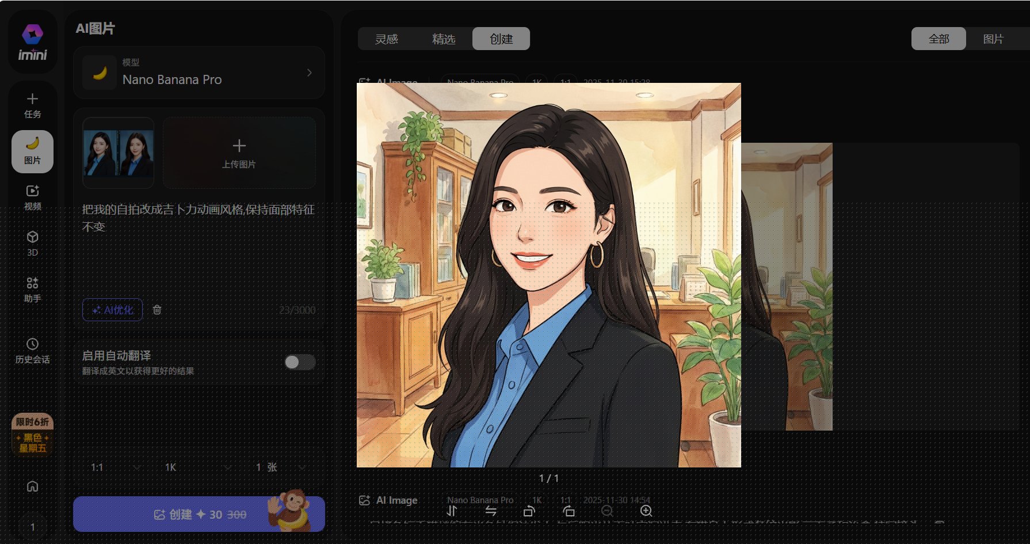Go to home via house icon
The width and height of the screenshot is (1030, 544).
[32, 486]
